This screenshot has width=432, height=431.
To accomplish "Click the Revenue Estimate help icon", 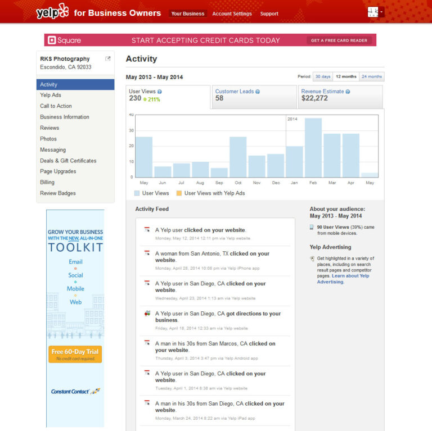I will pos(348,91).
